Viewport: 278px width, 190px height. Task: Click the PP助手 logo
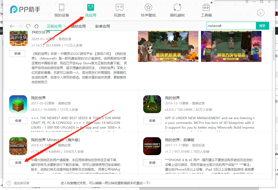click(25, 9)
